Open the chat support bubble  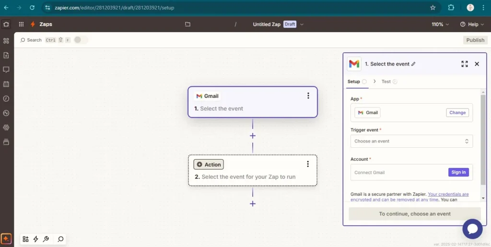[x=472, y=229]
